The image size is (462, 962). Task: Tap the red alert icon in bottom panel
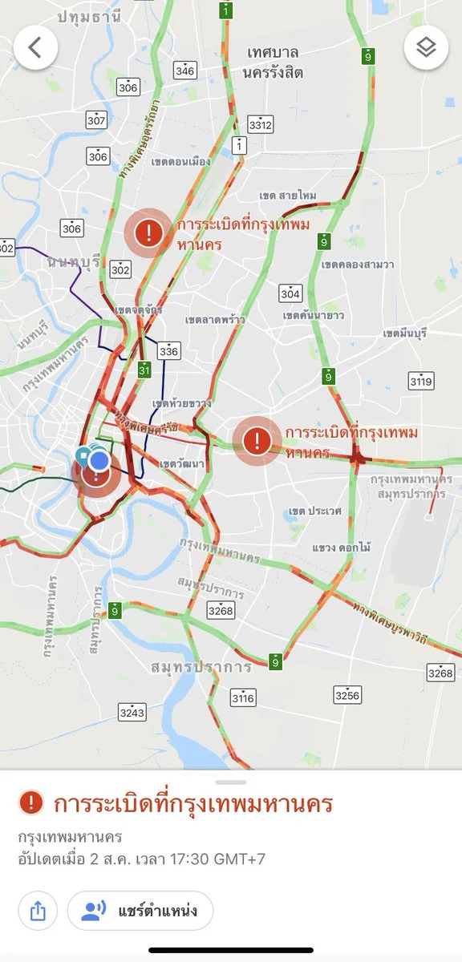click(30, 802)
